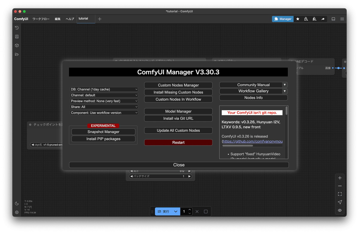Toggle the bottom panel icon in top bar
This screenshot has height=233, width=359.
click(333, 19)
